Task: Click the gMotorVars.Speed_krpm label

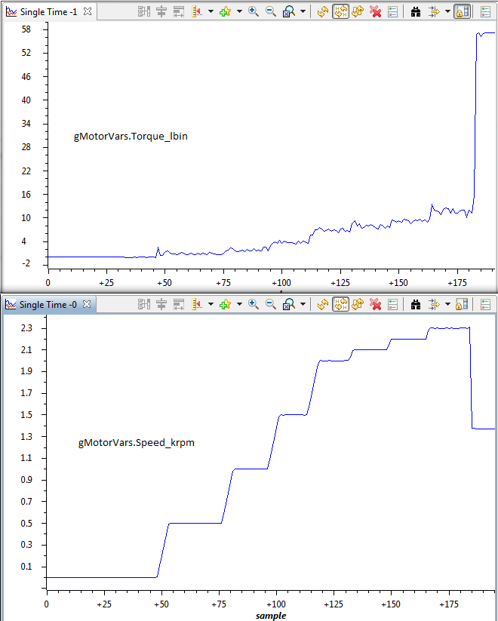Action: tap(137, 442)
